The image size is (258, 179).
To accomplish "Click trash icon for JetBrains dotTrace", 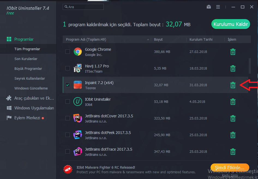I will click(233, 152).
